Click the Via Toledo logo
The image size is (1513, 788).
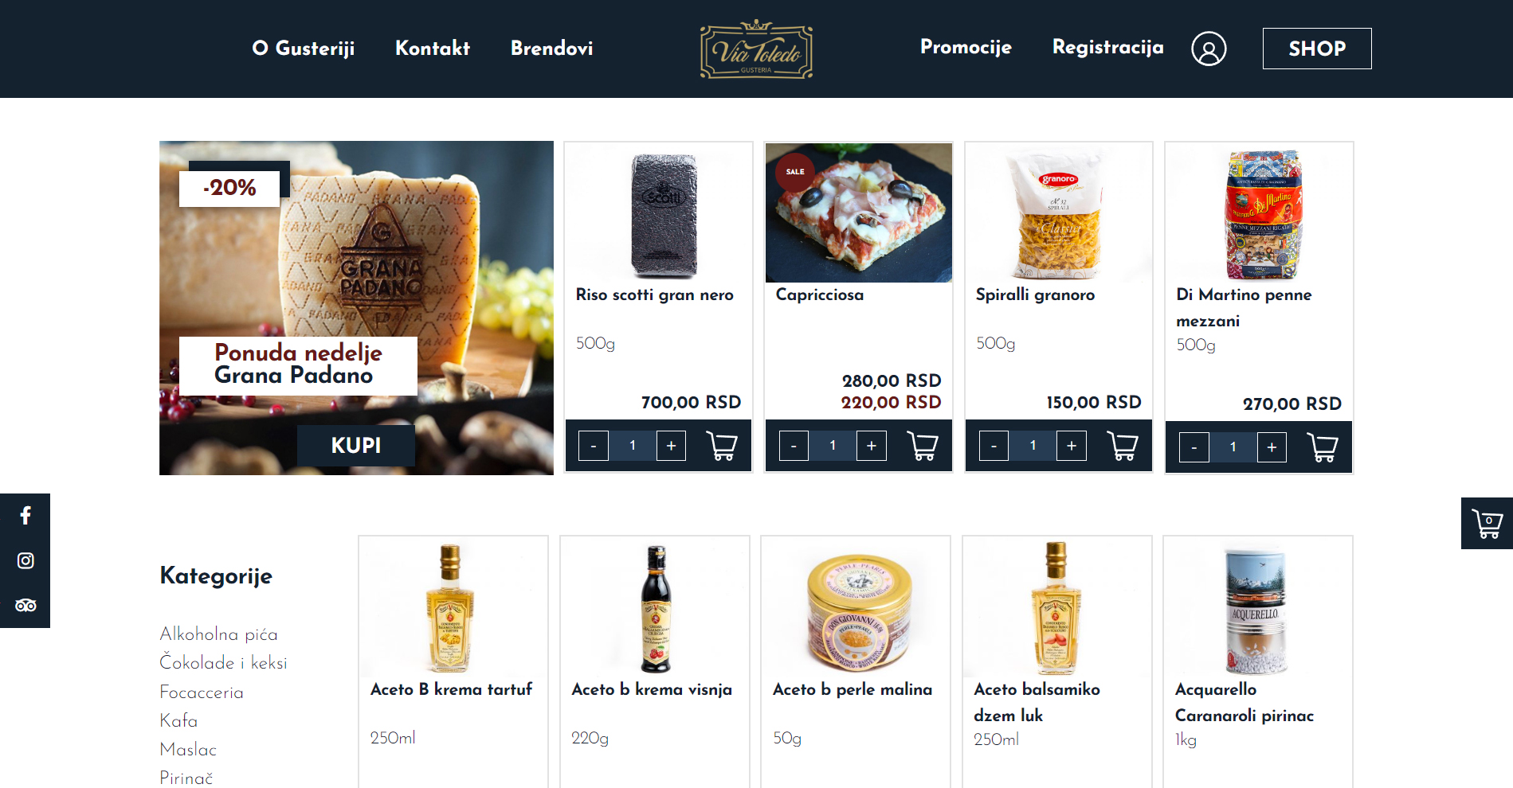tap(756, 49)
